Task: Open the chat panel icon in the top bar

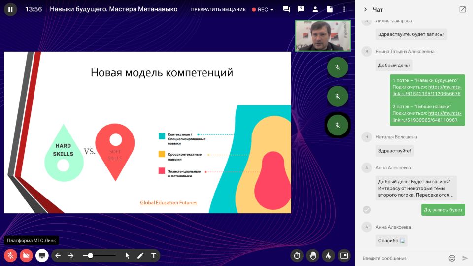Action: pyautogui.click(x=286, y=9)
